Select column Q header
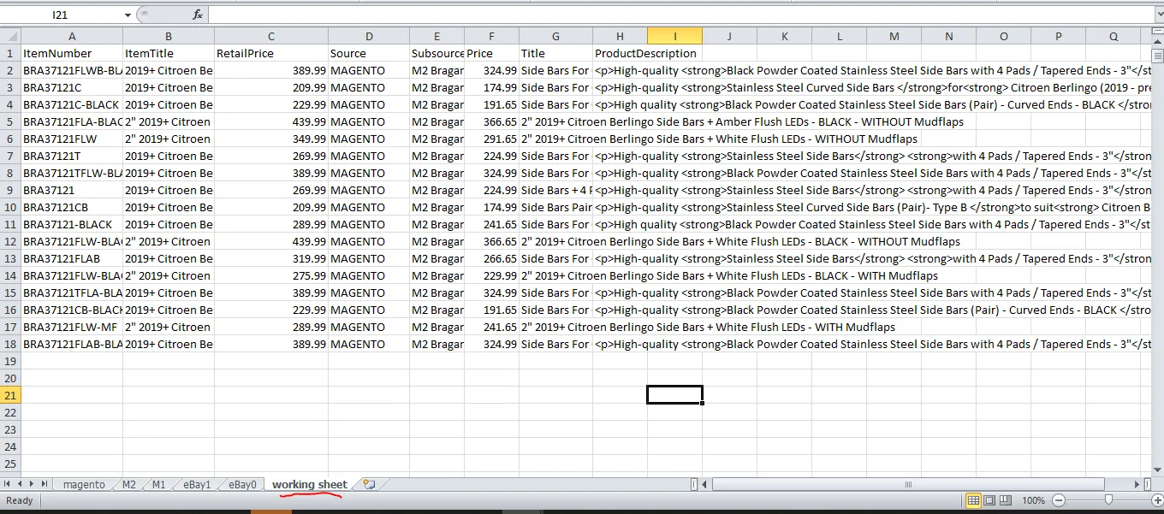The image size is (1164, 514). click(1114, 36)
